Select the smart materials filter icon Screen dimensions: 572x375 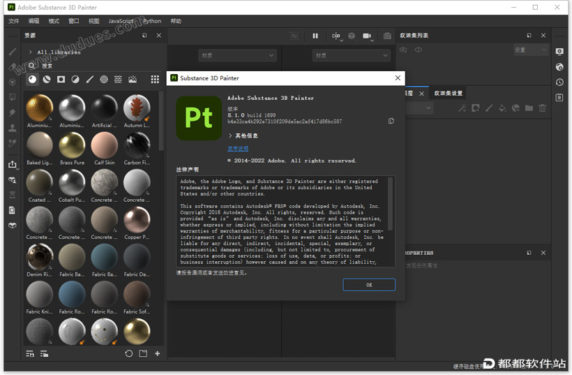[47, 79]
